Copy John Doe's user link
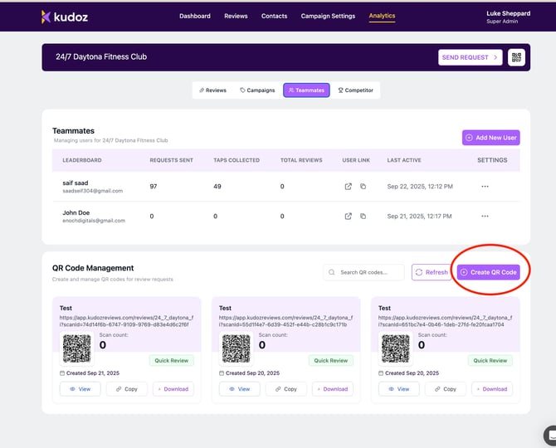 pos(363,216)
